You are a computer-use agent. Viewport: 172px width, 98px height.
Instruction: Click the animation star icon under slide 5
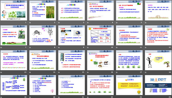(116, 23)
